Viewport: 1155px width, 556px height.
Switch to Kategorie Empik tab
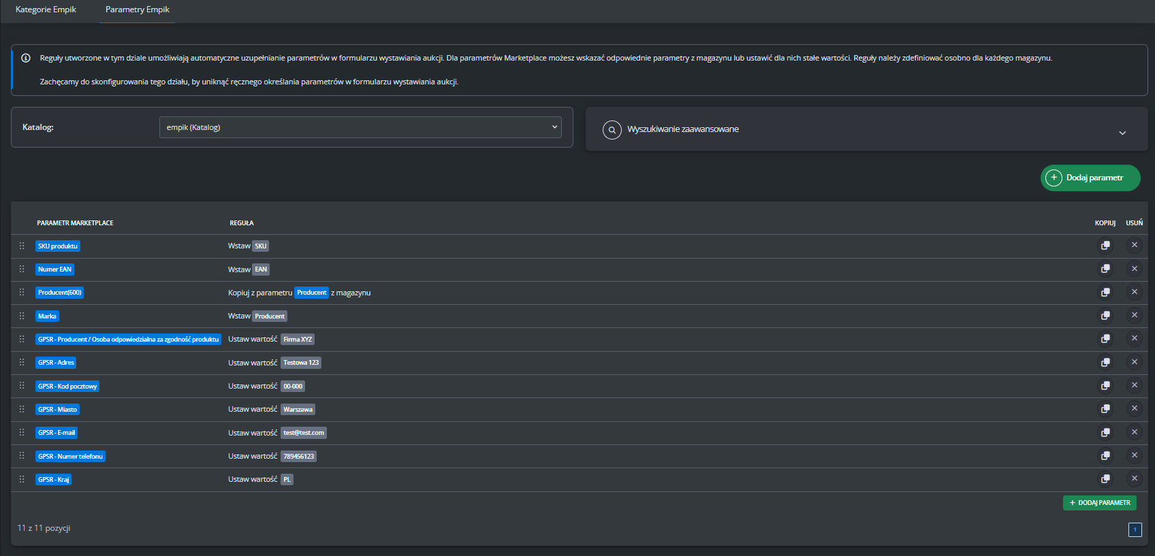[x=46, y=10]
